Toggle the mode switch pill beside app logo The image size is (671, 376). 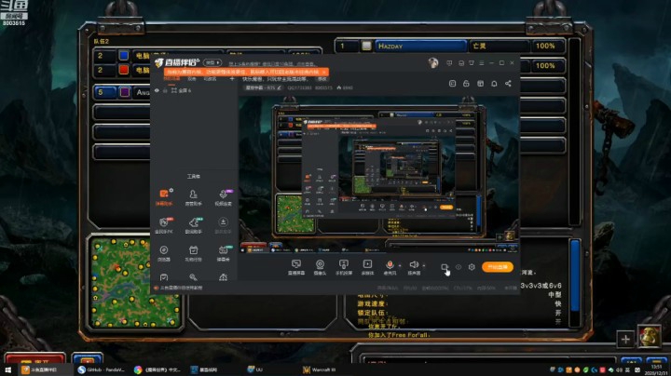[x=212, y=62]
